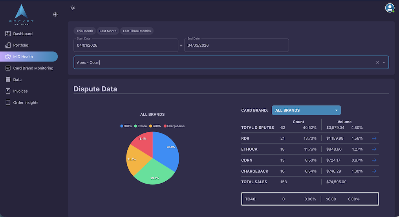
Task: Select the Last Three Months filter
Action: [137, 31]
